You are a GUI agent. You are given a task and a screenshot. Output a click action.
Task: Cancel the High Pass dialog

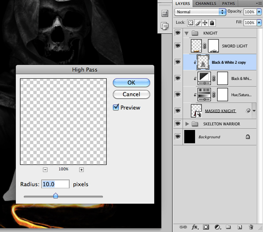pos(131,94)
